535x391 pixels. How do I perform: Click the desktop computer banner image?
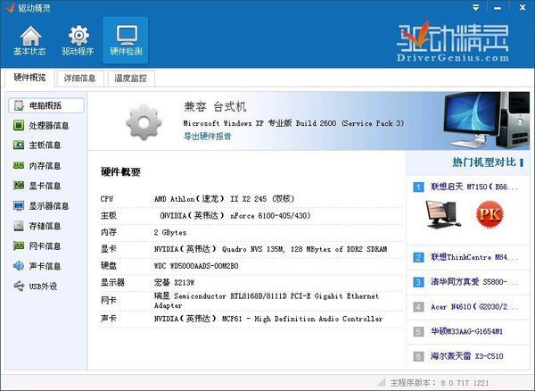pos(486,121)
